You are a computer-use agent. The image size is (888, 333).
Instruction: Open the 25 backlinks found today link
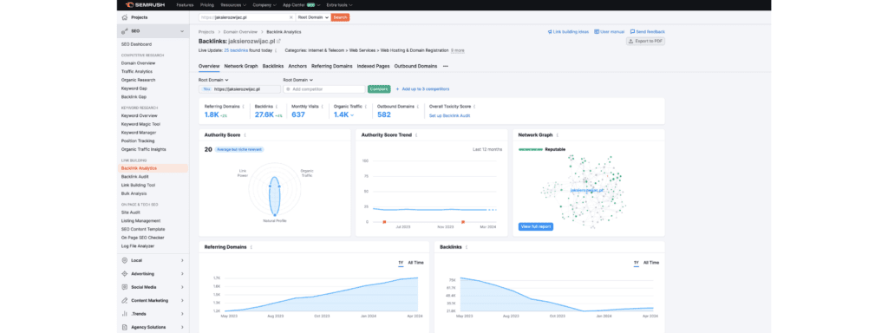pos(236,50)
